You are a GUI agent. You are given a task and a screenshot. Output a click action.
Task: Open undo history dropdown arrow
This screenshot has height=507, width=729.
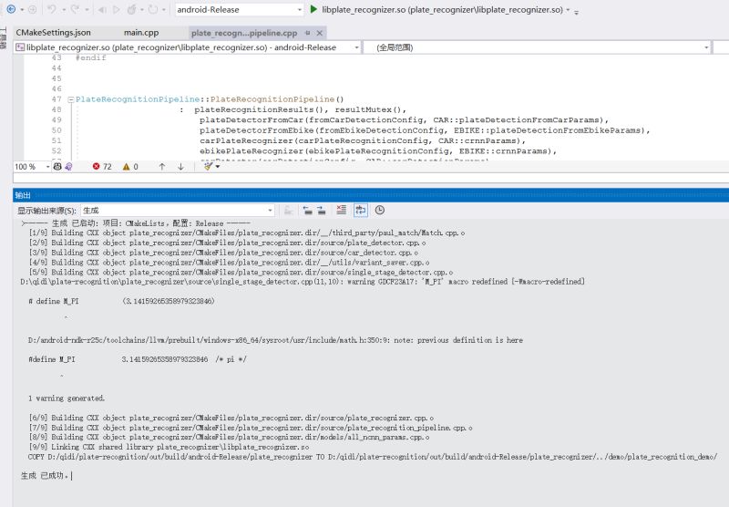pyautogui.click(x=63, y=10)
